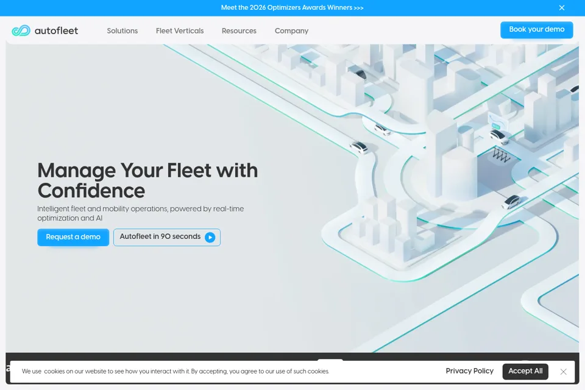
Task: Open the Autofleet in 90 seconds video
Action: pos(167,237)
